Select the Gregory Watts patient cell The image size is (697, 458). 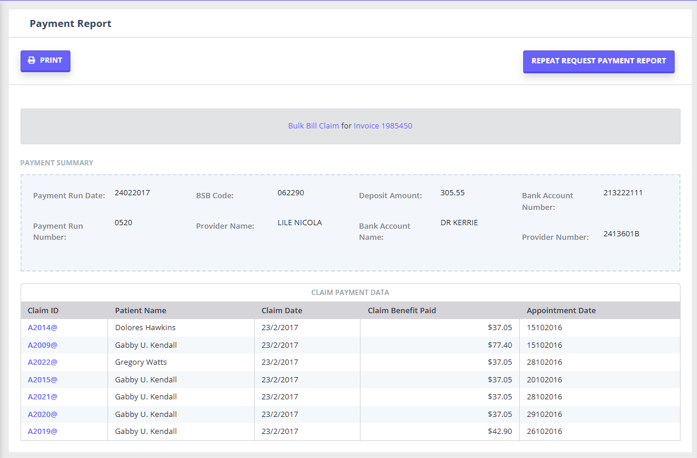pyautogui.click(x=141, y=362)
